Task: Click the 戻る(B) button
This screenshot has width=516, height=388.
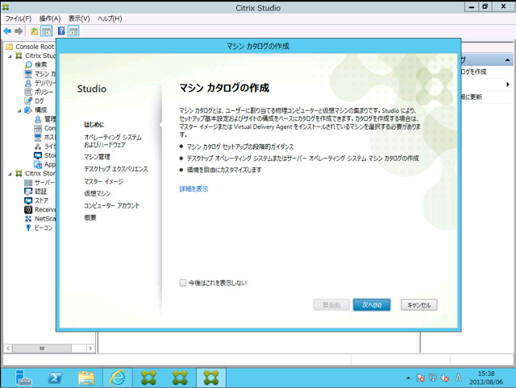Action: coord(331,305)
